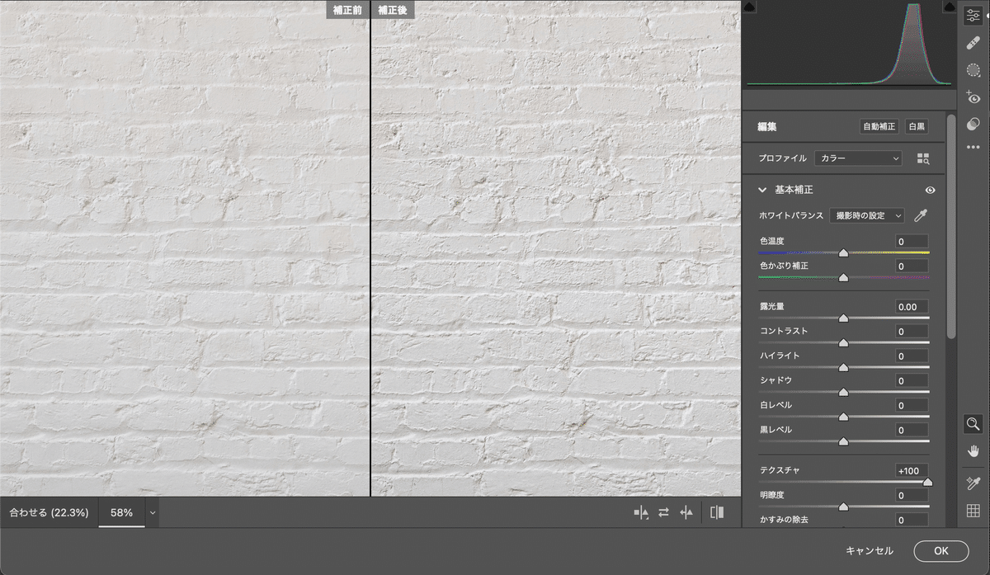Click the 色かぶり補正 slider handle

[843, 278]
